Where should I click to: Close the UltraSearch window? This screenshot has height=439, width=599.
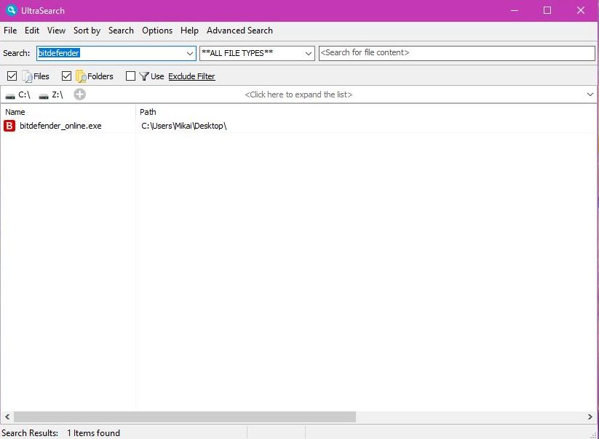pyautogui.click(x=581, y=10)
